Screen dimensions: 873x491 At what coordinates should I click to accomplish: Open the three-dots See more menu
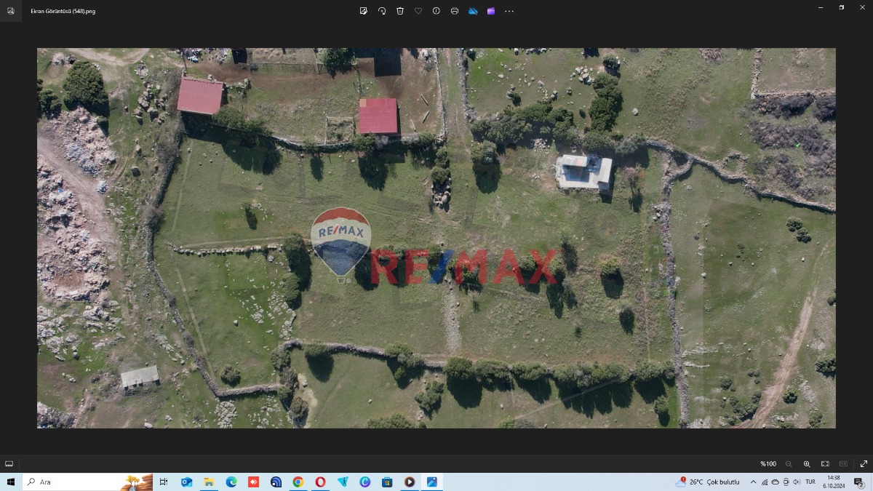509,11
